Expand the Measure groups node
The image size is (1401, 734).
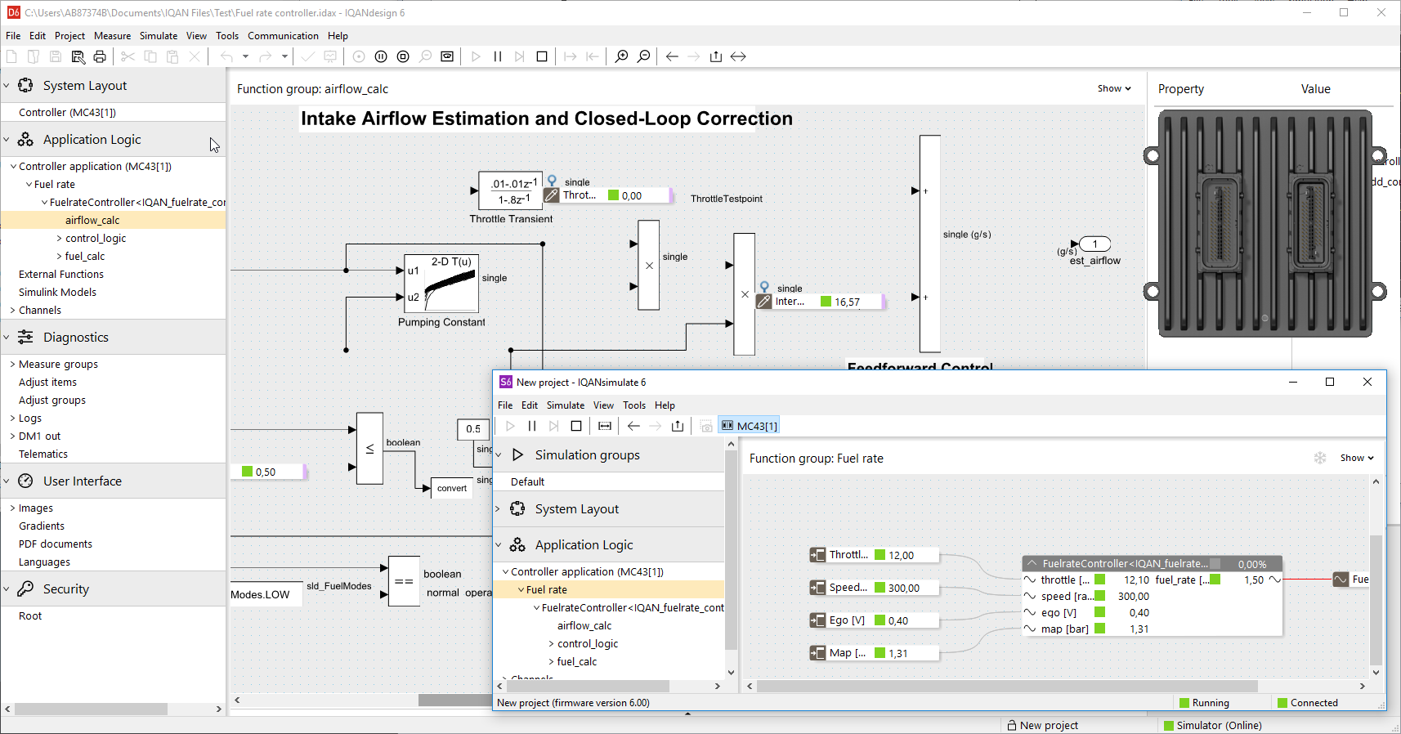(x=12, y=365)
